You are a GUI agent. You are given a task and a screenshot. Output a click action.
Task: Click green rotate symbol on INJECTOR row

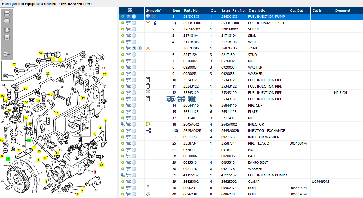(x=148, y=124)
